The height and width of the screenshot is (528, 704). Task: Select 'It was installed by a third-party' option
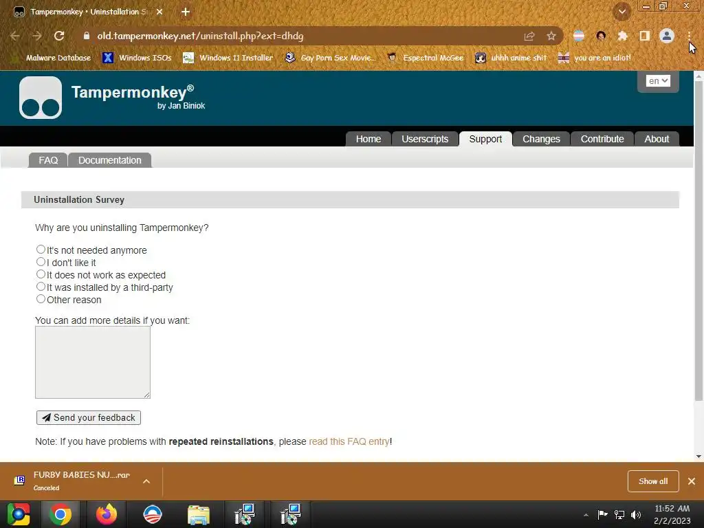(x=41, y=287)
